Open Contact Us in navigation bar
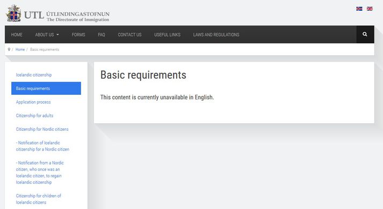Image resolution: width=383 pixels, height=209 pixels. [x=129, y=35]
